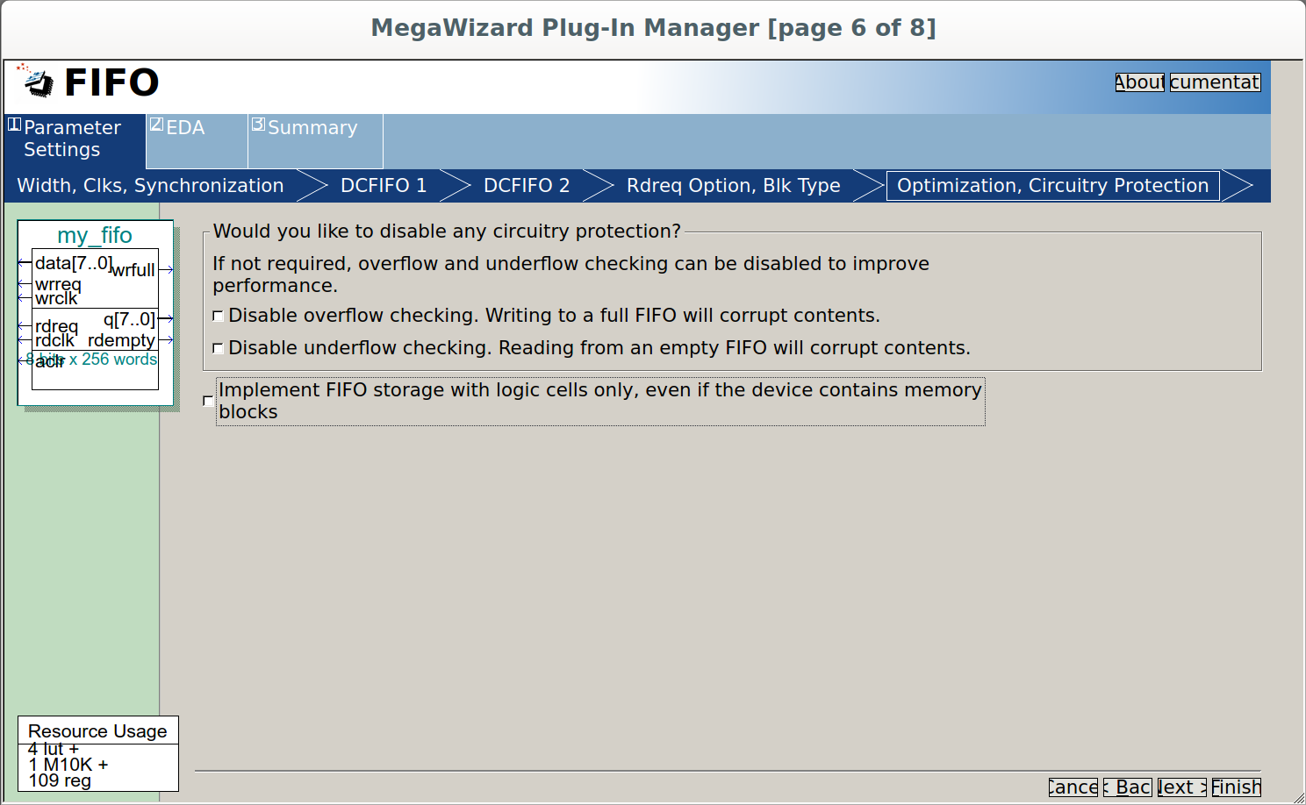
Task: Enable Disable underflow checking checkbox
Action: [218, 348]
